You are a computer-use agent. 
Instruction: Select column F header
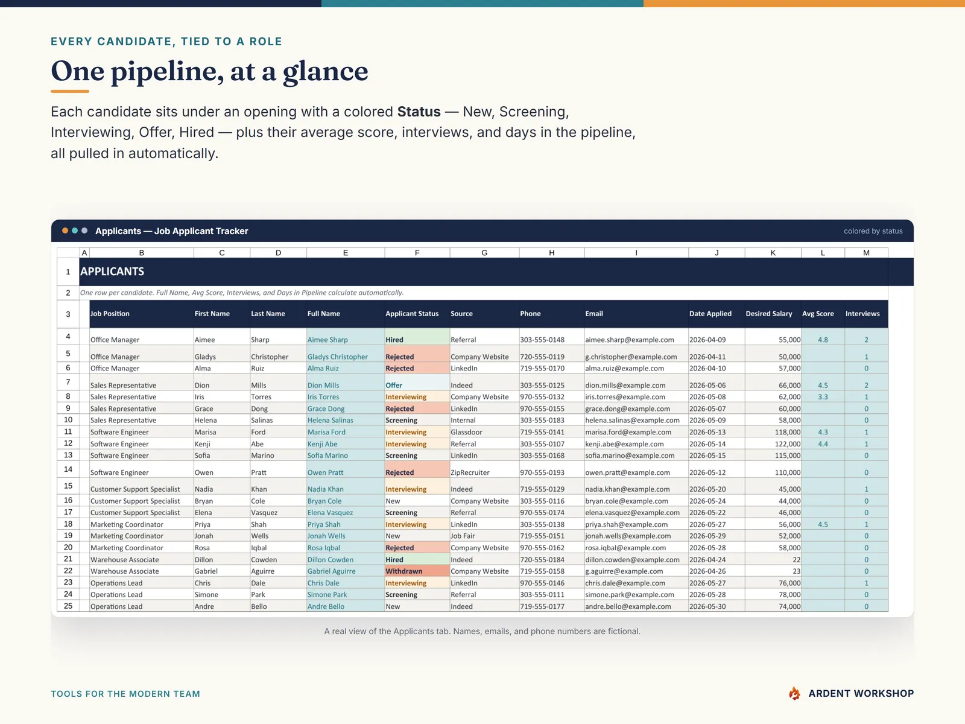point(417,253)
